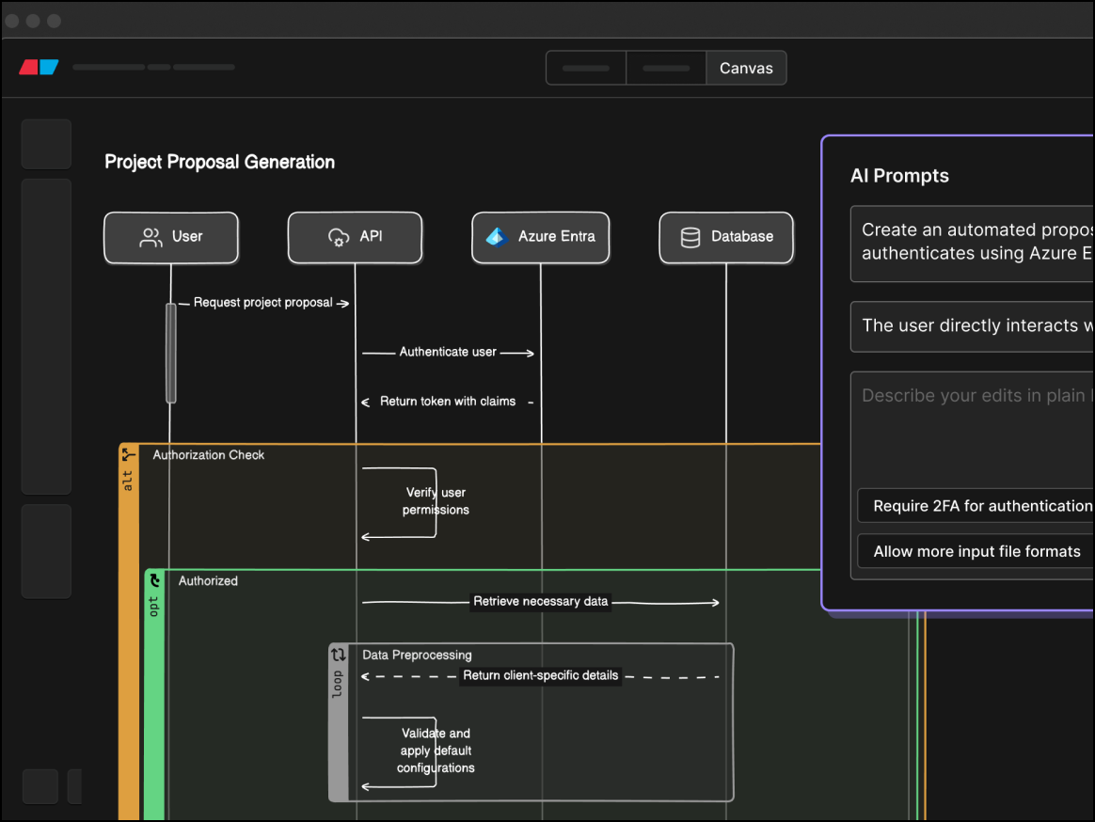
Task: Switch to the Canvas tab
Action: coord(746,68)
